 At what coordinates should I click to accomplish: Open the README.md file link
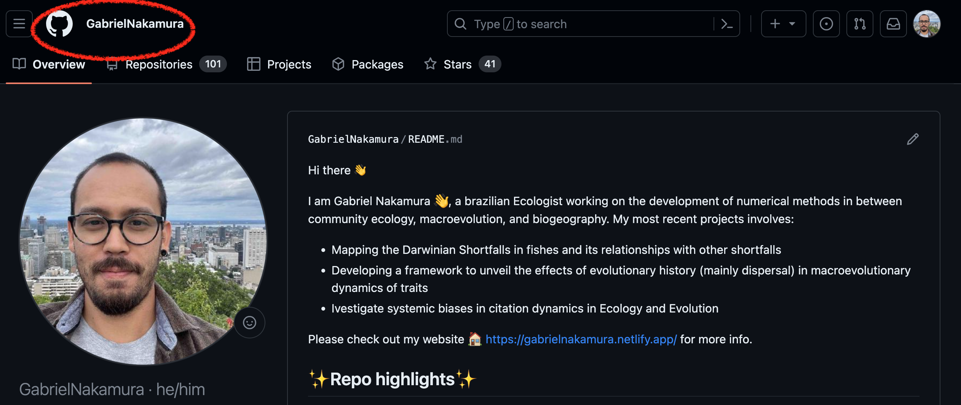coord(435,139)
